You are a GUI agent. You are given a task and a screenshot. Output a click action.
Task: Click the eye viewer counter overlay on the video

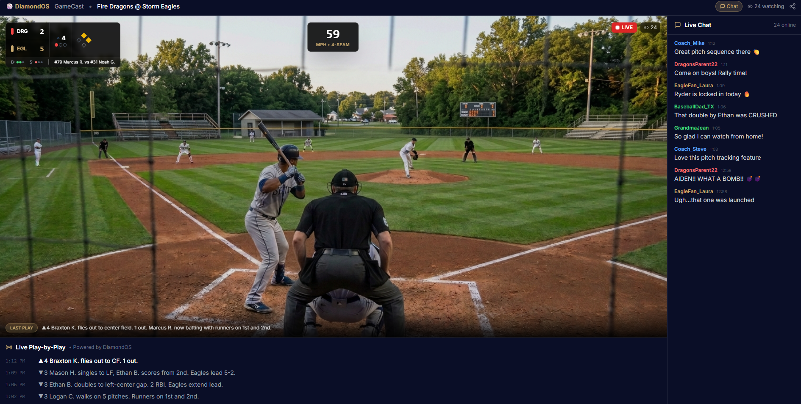pyautogui.click(x=651, y=27)
